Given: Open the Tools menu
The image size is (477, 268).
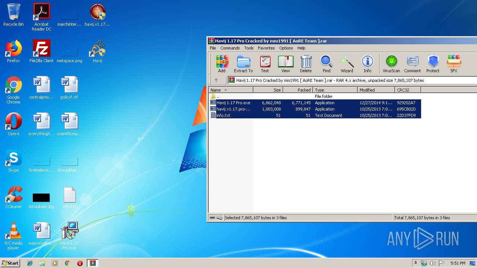Looking at the screenshot, I should (249, 48).
